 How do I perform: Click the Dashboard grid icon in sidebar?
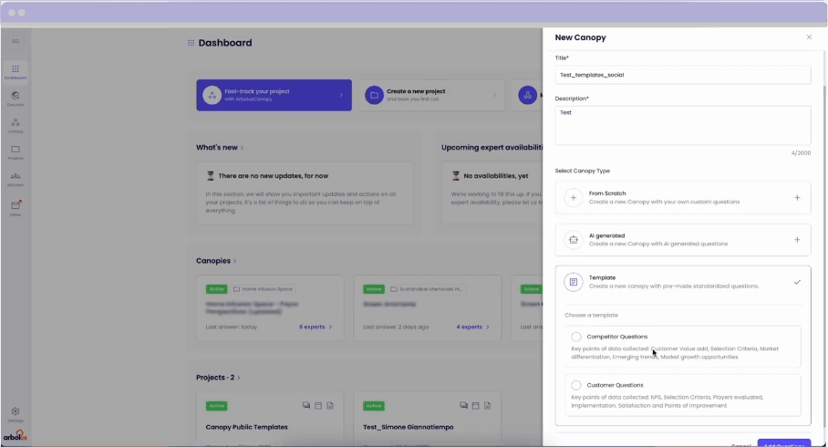click(x=16, y=71)
